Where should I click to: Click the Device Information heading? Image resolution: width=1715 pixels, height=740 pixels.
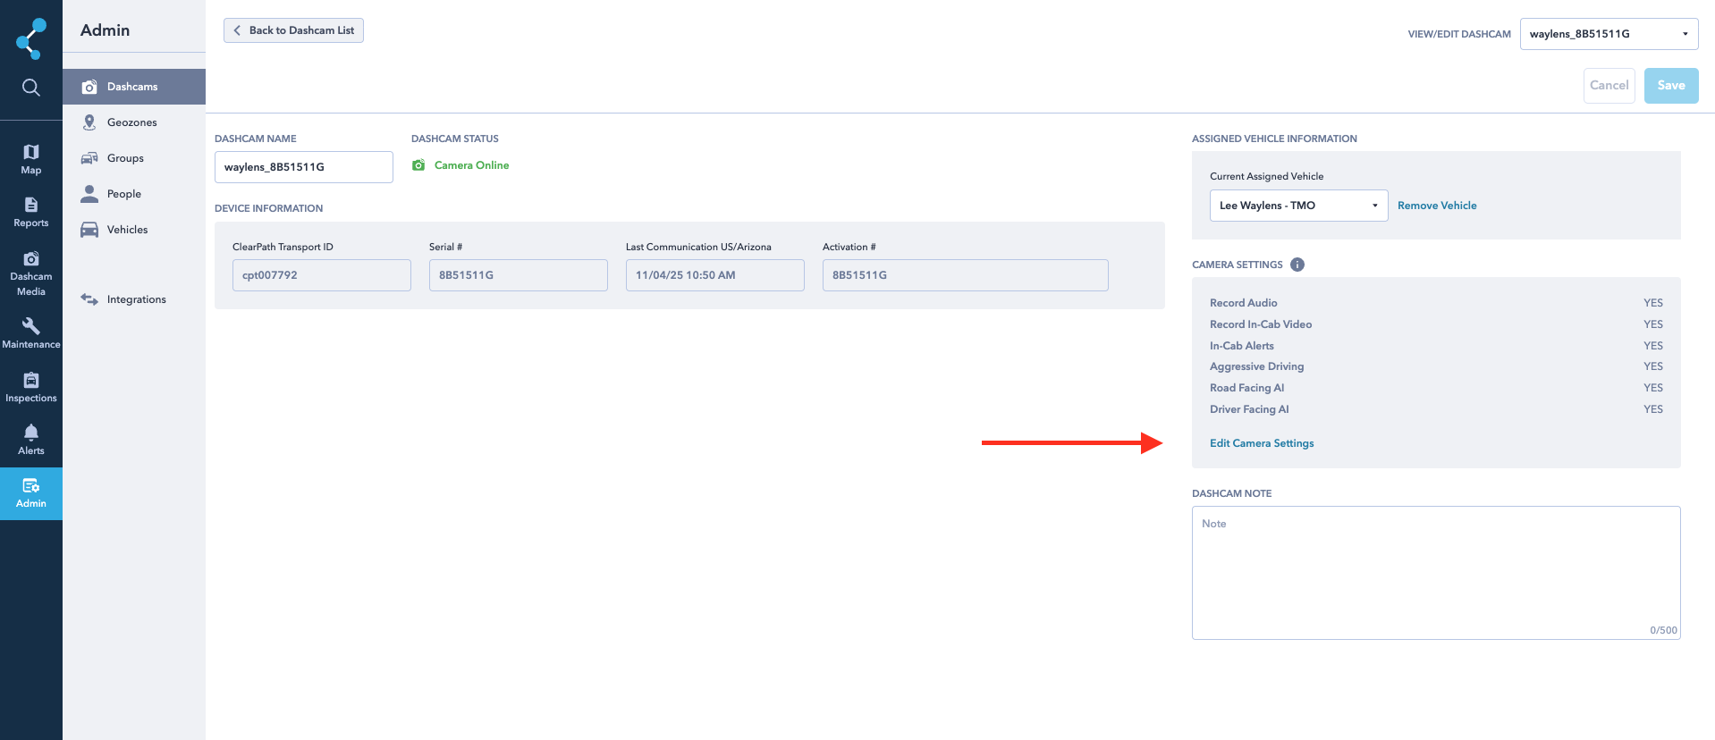click(x=268, y=208)
